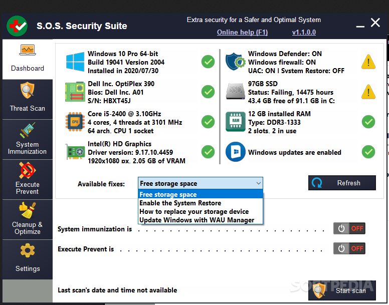The height and width of the screenshot is (305, 389).
Task: Open the Online help (F1) link
Action: coord(242,32)
